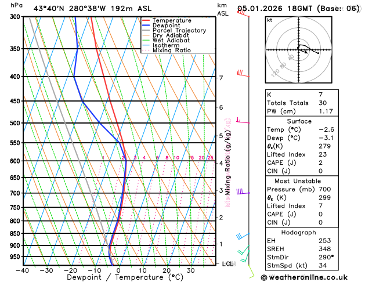
Task: Click the weatheronline.co.uk copyright text
Action: pos(304,277)
